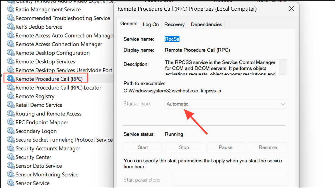Select Retail Demo Service name text
This screenshot has width=335, height=188.
coord(39,105)
